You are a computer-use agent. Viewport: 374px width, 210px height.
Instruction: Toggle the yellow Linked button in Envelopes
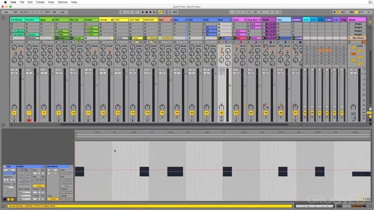tap(53, 199)
